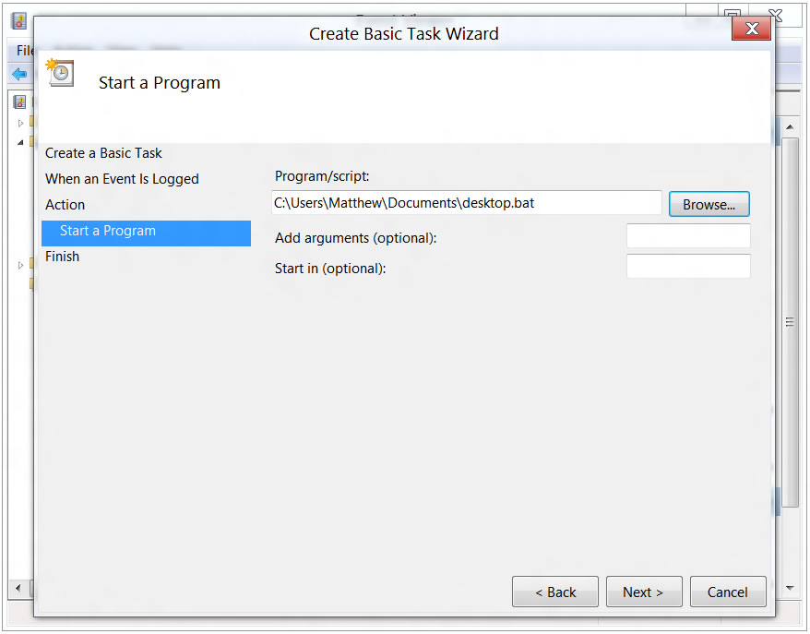Click the down arrow on the right scrollbar
The height and width of the screenshot is (634, 810).
(x=790, y=588)
